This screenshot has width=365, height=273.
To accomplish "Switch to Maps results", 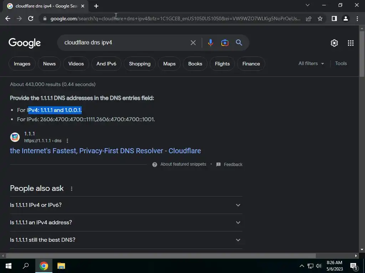I will click(x=169, y=64).
